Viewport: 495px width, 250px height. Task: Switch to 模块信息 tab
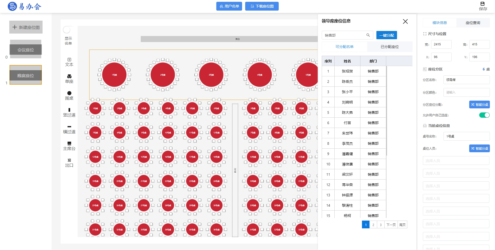pyautogui.click(x=440, y=23)
